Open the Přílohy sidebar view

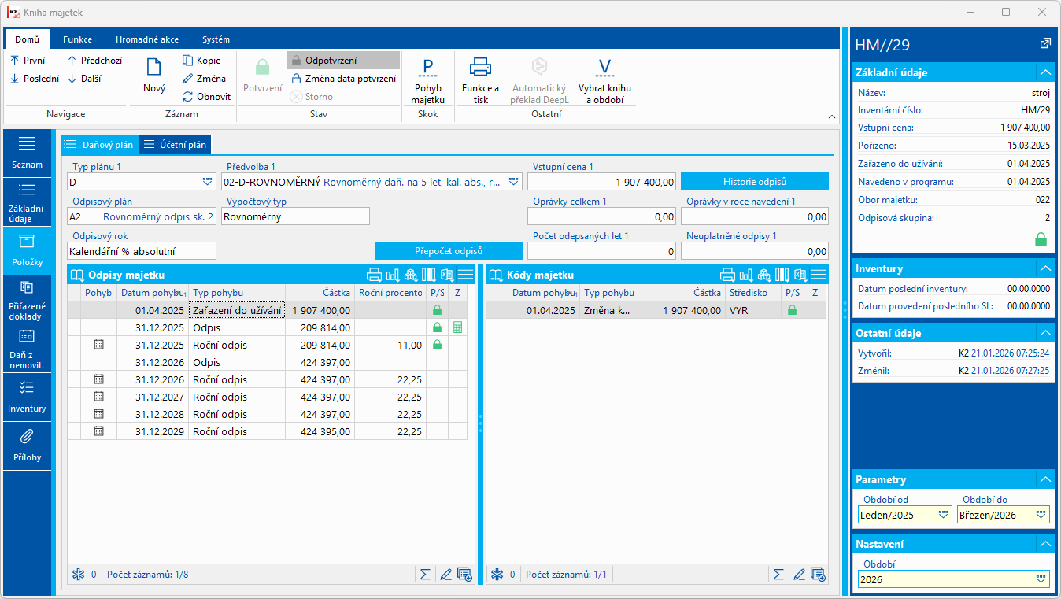click(27, 446)
